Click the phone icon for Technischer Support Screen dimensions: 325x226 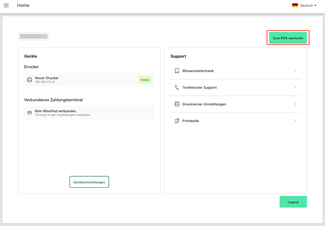[177, 87]
